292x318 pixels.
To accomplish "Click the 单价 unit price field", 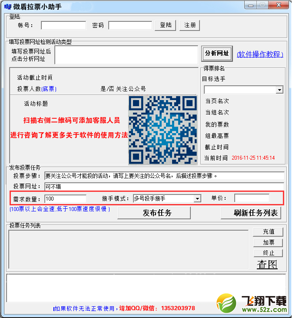I will click(x=252, y=198).
